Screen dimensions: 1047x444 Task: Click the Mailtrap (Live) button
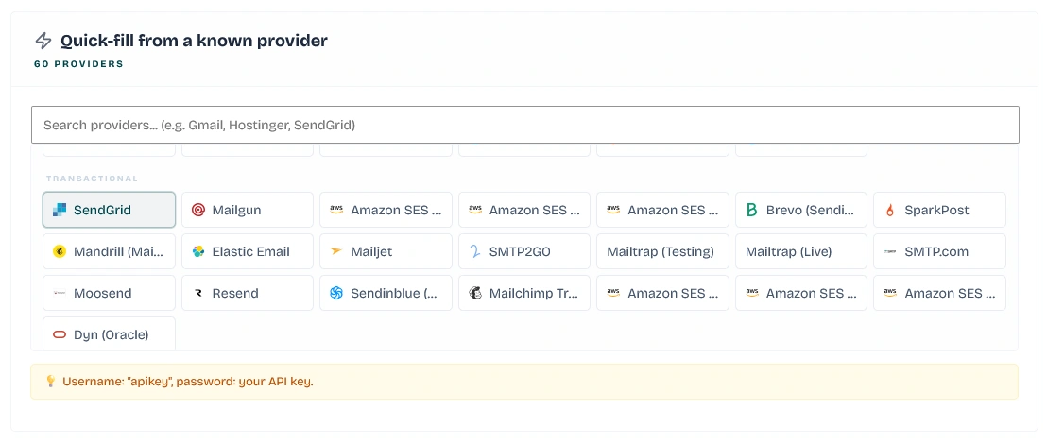801,251
